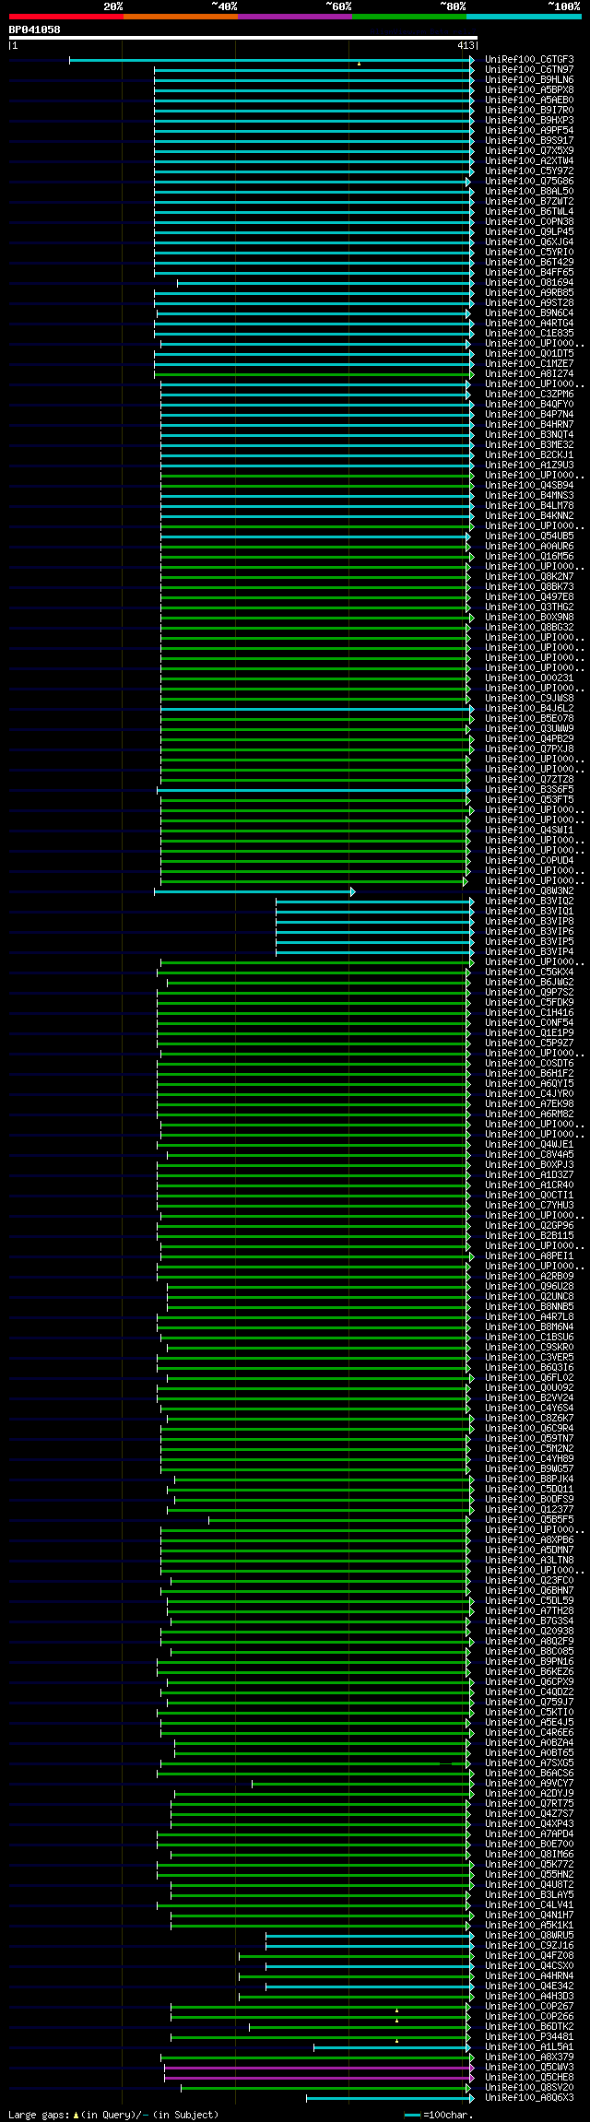This screenshot has height=2122, width=590.
Task: Open the UniRef100_Q5K772 hit
Action: (x=529, y=1865)
